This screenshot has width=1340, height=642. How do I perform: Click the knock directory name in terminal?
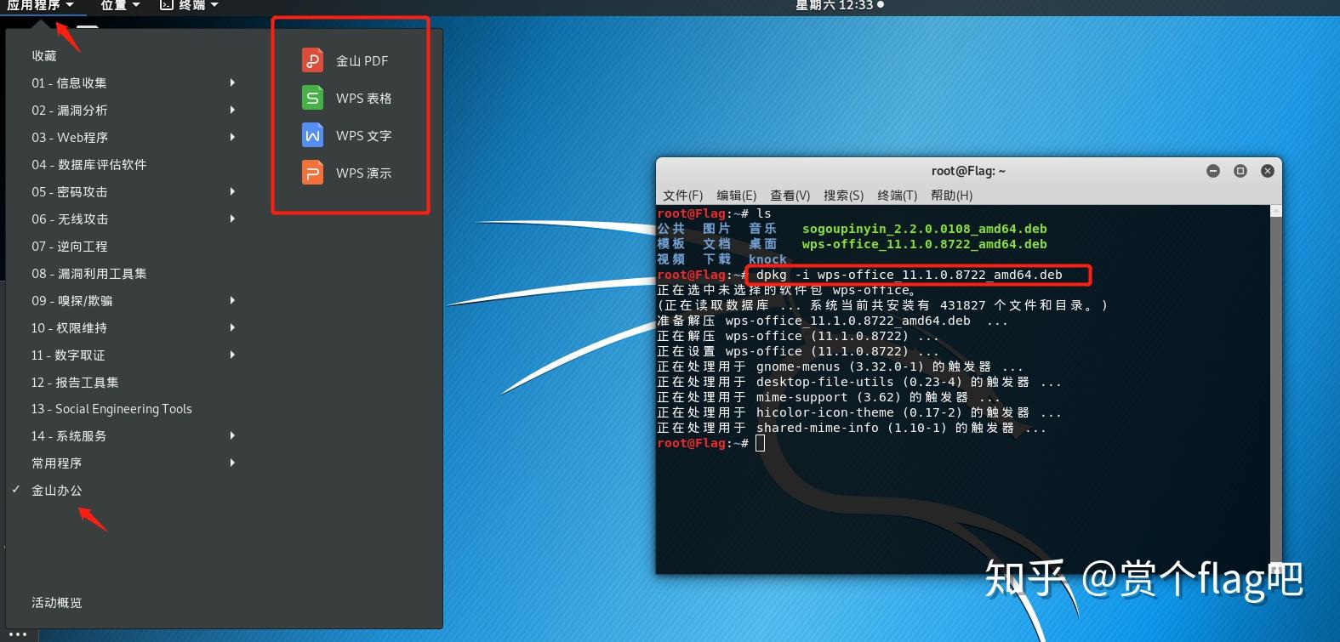[x=767, y=259]
